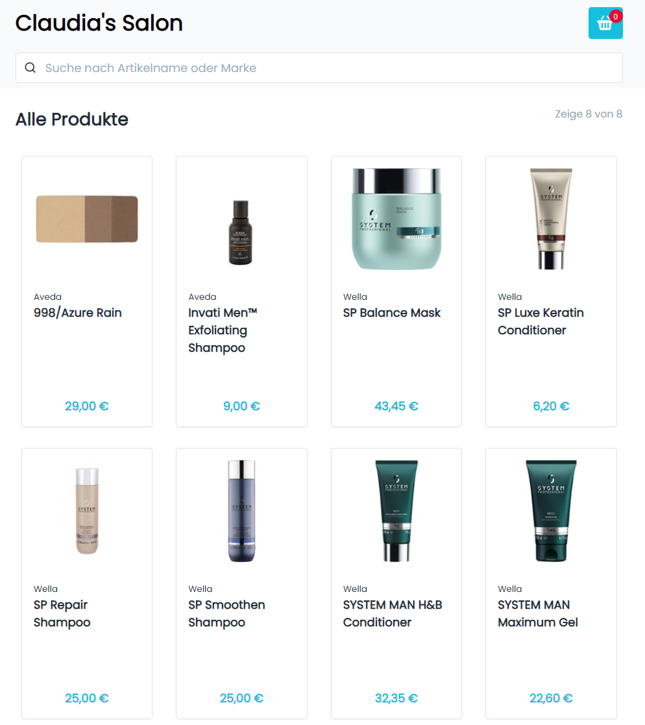The height and width of the screenshot is (725, 645).
Task: Click the SP Balance Mask product name
Action: pyautogui.click(x=392, y=313)
